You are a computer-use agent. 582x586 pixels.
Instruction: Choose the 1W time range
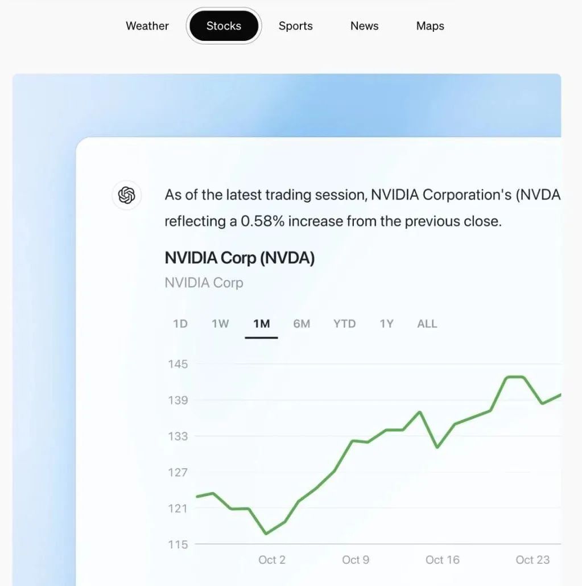click(x=220, y=324)
